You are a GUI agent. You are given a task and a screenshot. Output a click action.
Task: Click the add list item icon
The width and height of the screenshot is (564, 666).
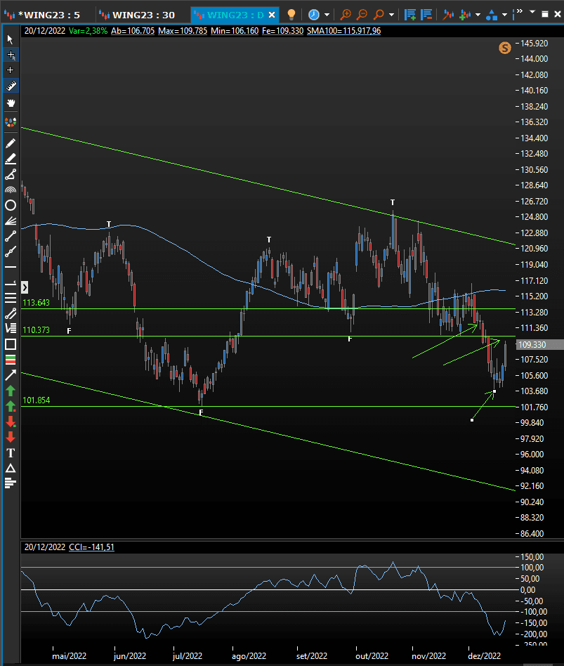click(410, 15)
